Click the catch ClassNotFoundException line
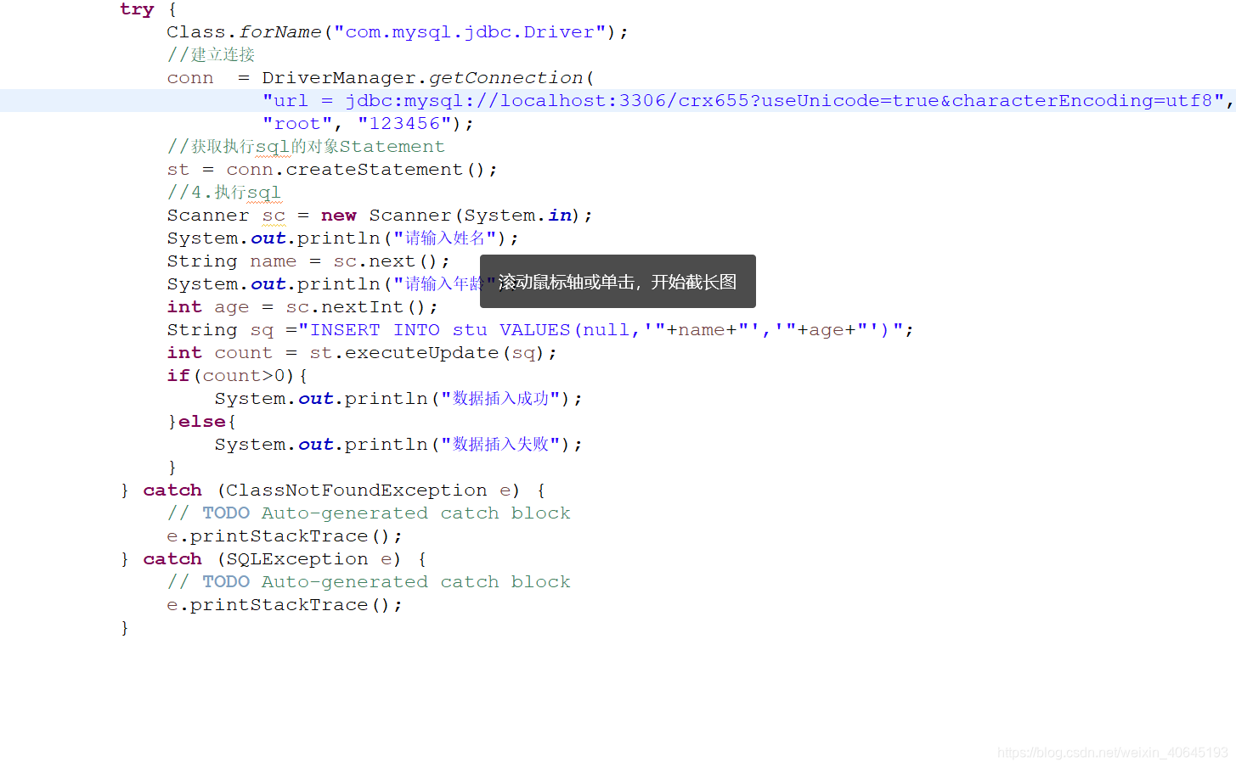The height and width of the screenshot is (768, 1236). tap(333, 491)
